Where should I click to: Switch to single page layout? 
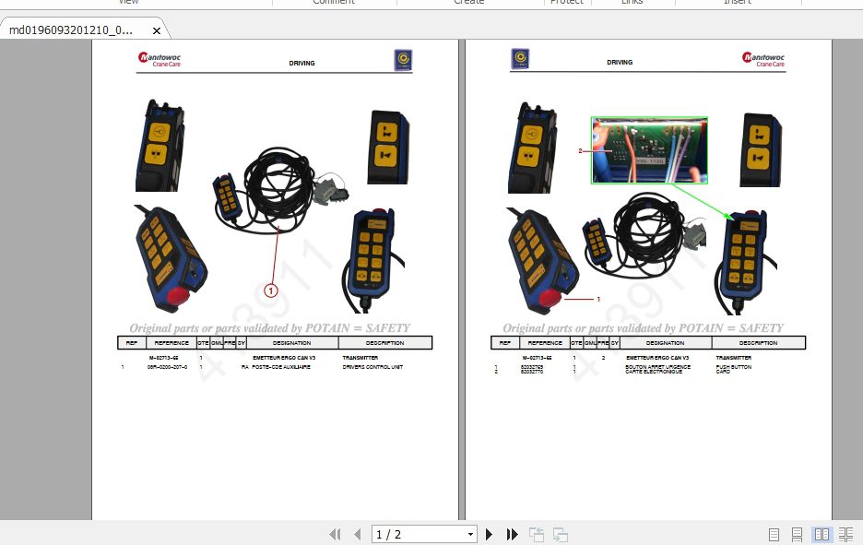point(774,535)
